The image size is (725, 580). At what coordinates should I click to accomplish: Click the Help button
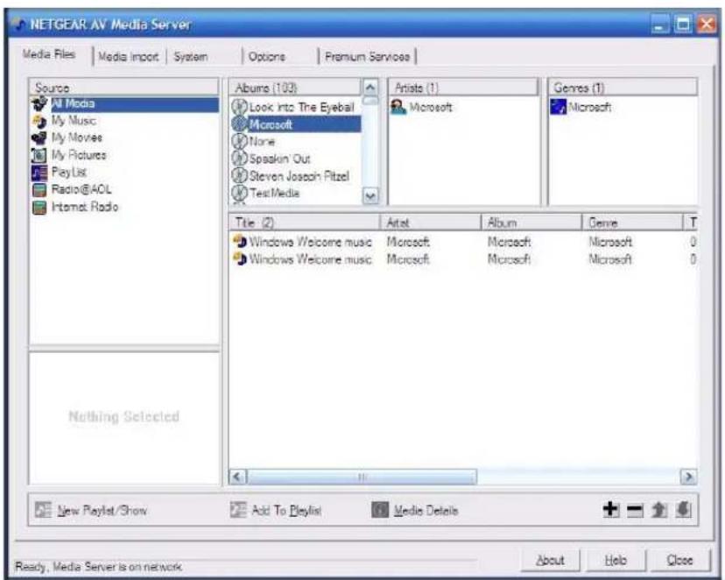click(x=616, y=560)
